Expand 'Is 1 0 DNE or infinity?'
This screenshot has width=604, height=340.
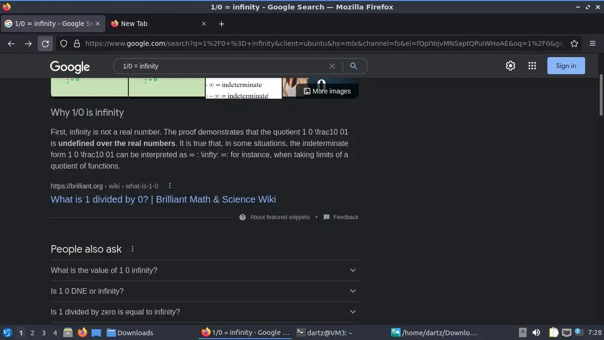coord(204,291)
